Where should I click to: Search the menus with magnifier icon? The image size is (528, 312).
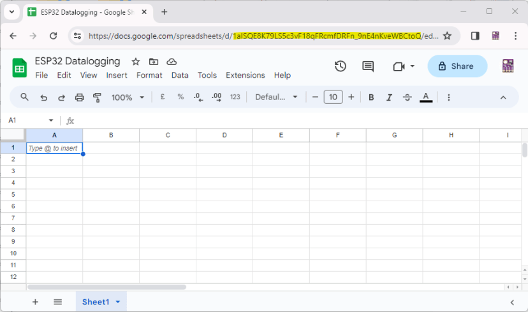point(24,97)
